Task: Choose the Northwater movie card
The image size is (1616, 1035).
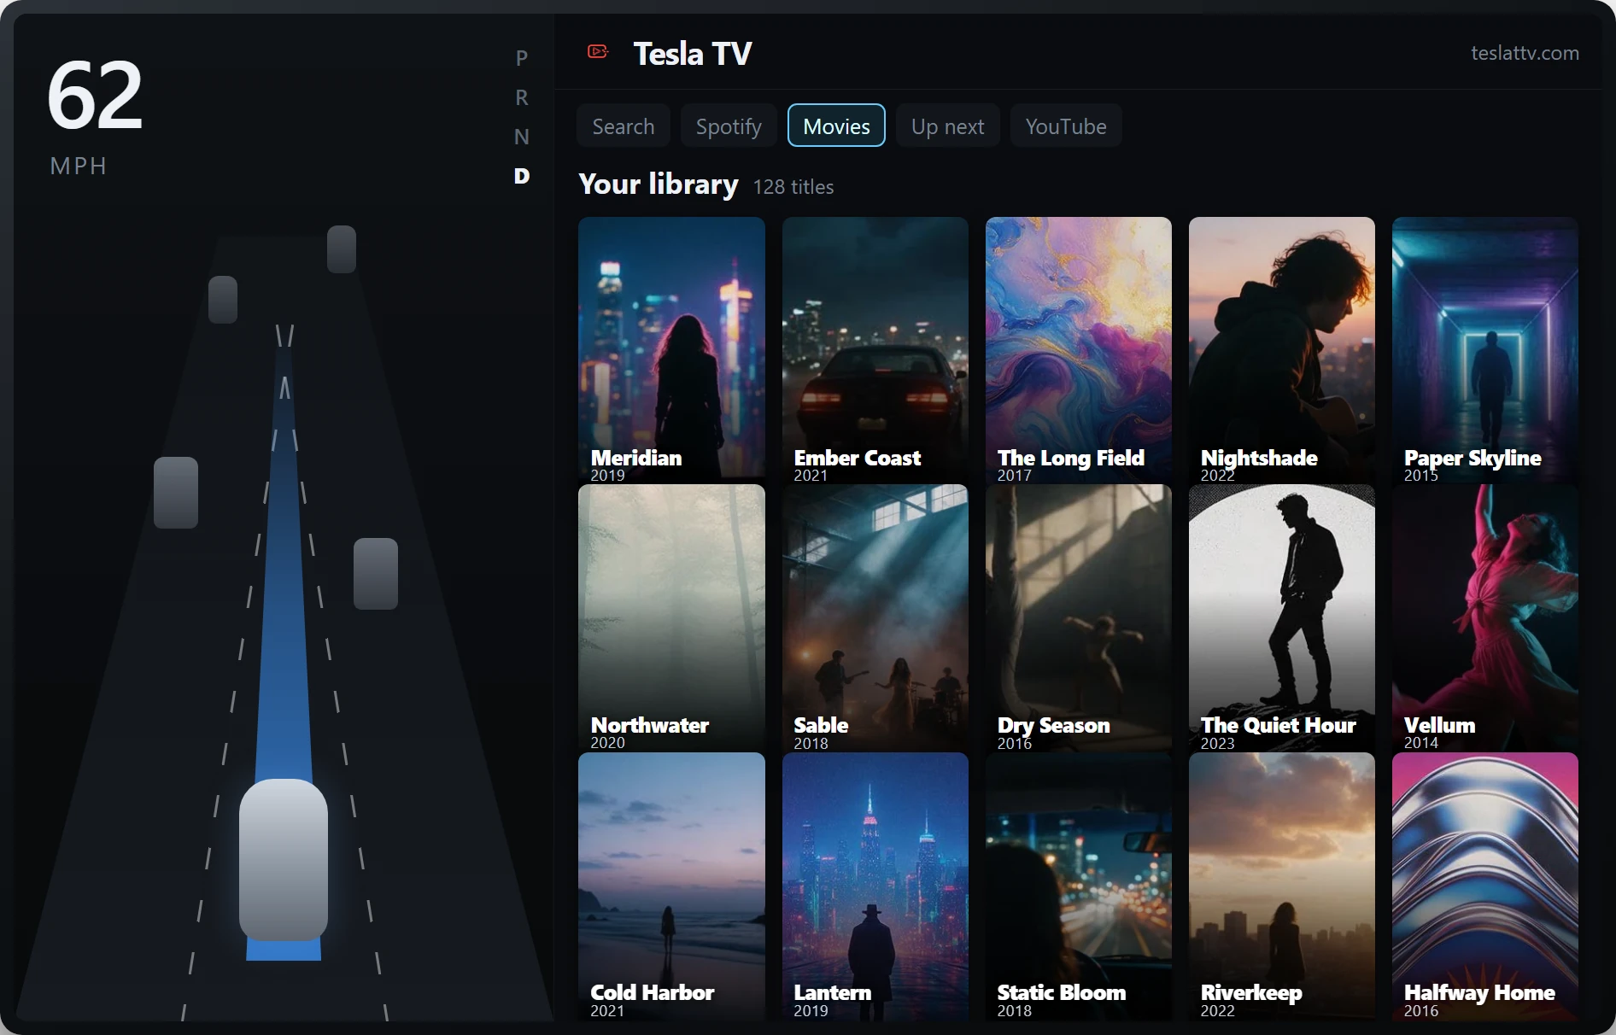Action: click(x=671, y=618)
